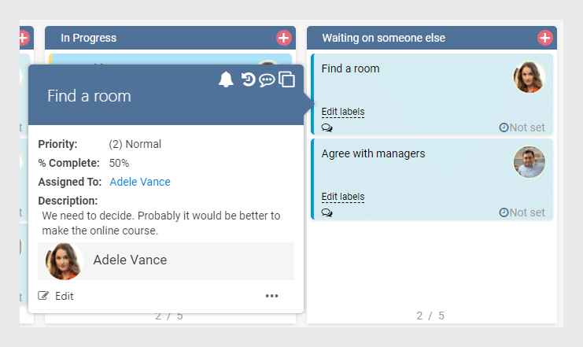Viewport: 583px width, 347px height.
Task: Click Not set due date on Agree with managers
Action: 522,212
